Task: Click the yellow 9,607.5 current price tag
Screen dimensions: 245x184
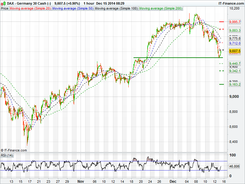Action: click(235, 51)
